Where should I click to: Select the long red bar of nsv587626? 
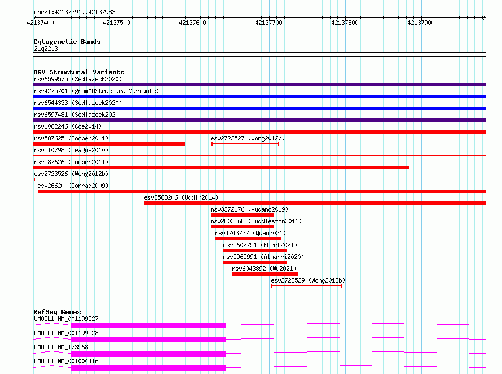[x=221, y=168]
